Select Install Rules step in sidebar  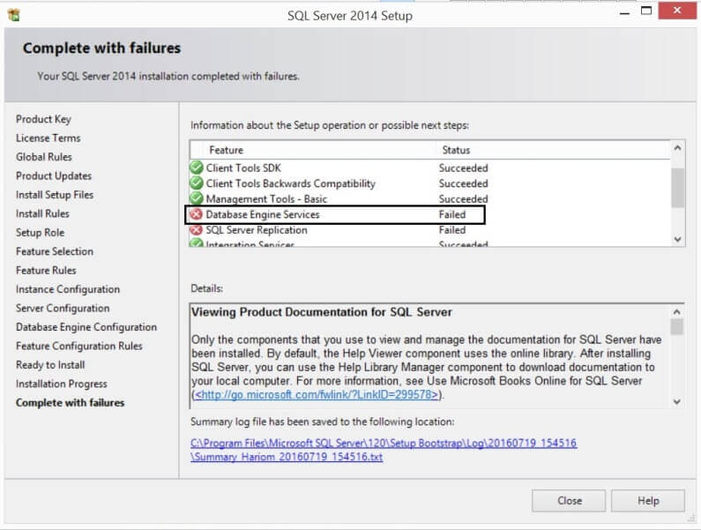42,213
